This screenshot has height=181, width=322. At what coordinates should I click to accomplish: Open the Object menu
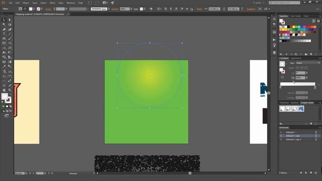(x=26, y=3)
